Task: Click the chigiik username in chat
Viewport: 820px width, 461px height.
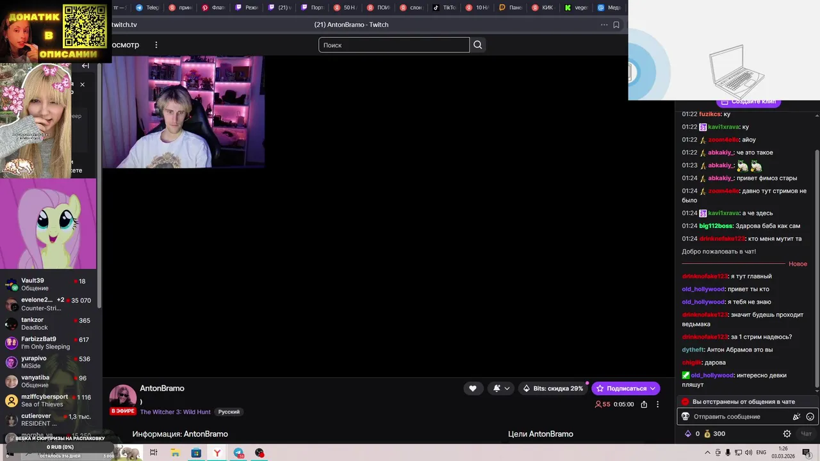Action: 692,362
